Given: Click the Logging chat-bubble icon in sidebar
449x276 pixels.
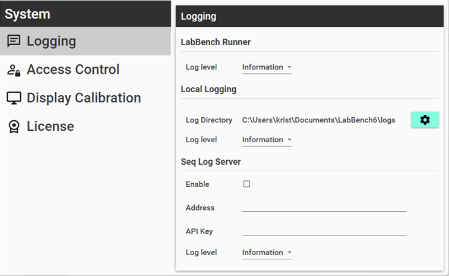Looking at the screenshot, I should coord(14,41).
